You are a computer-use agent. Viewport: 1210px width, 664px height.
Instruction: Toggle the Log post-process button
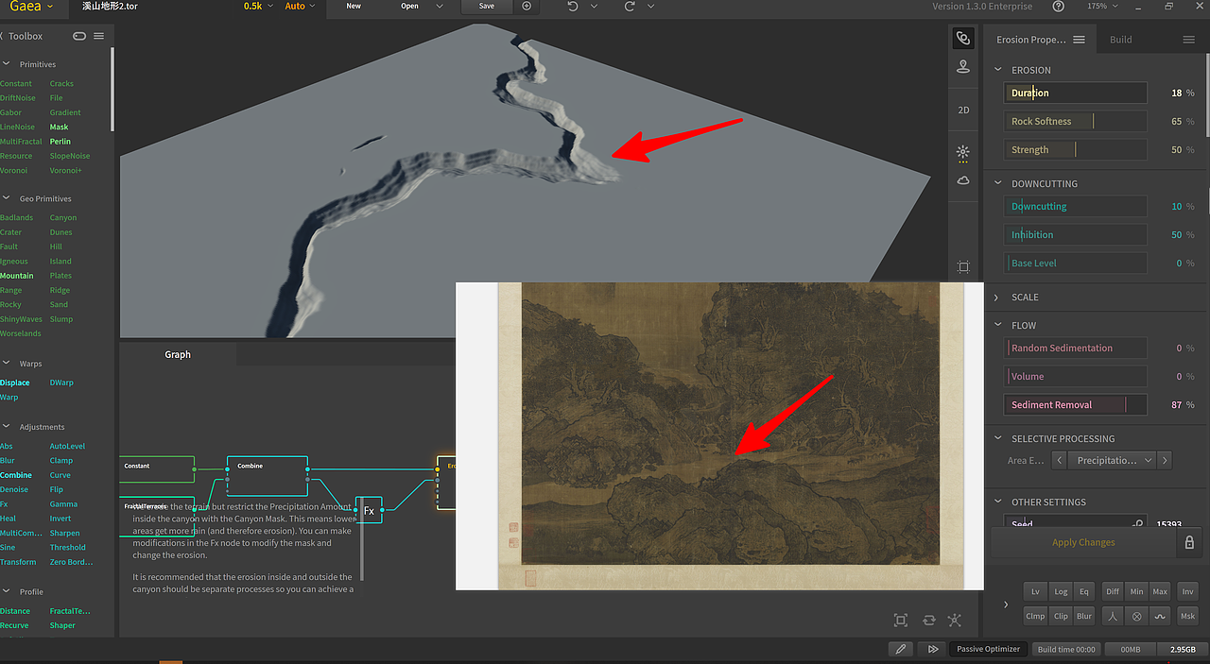tap(1061, 591)
